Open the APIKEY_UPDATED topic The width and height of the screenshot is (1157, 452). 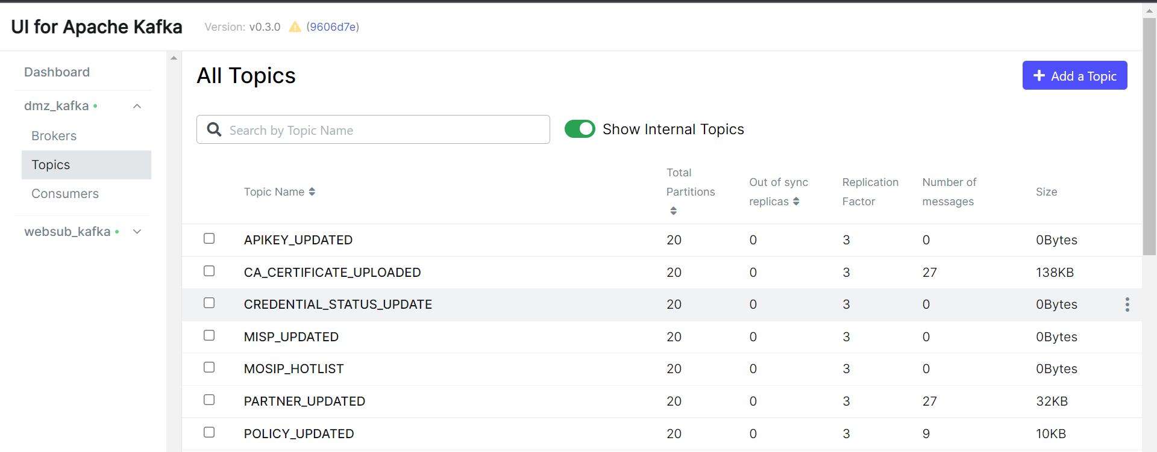click(298, 240)
